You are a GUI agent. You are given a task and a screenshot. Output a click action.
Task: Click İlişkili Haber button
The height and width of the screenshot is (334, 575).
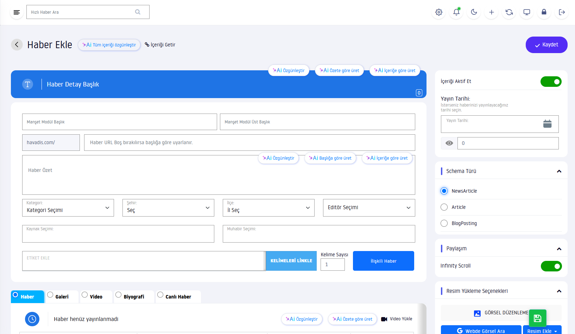(x=384, y=261)
